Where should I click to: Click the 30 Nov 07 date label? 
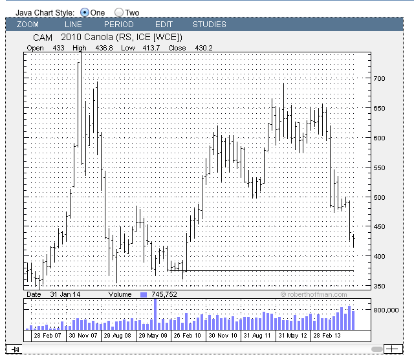[x=83, y=336]
